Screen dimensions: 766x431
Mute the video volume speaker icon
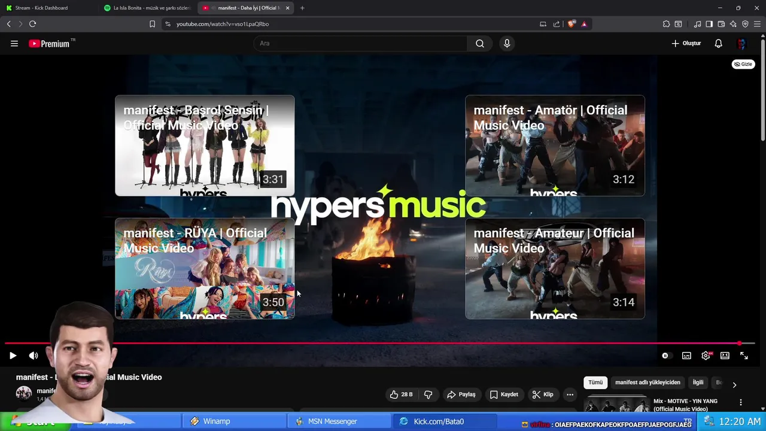point(34,356)
